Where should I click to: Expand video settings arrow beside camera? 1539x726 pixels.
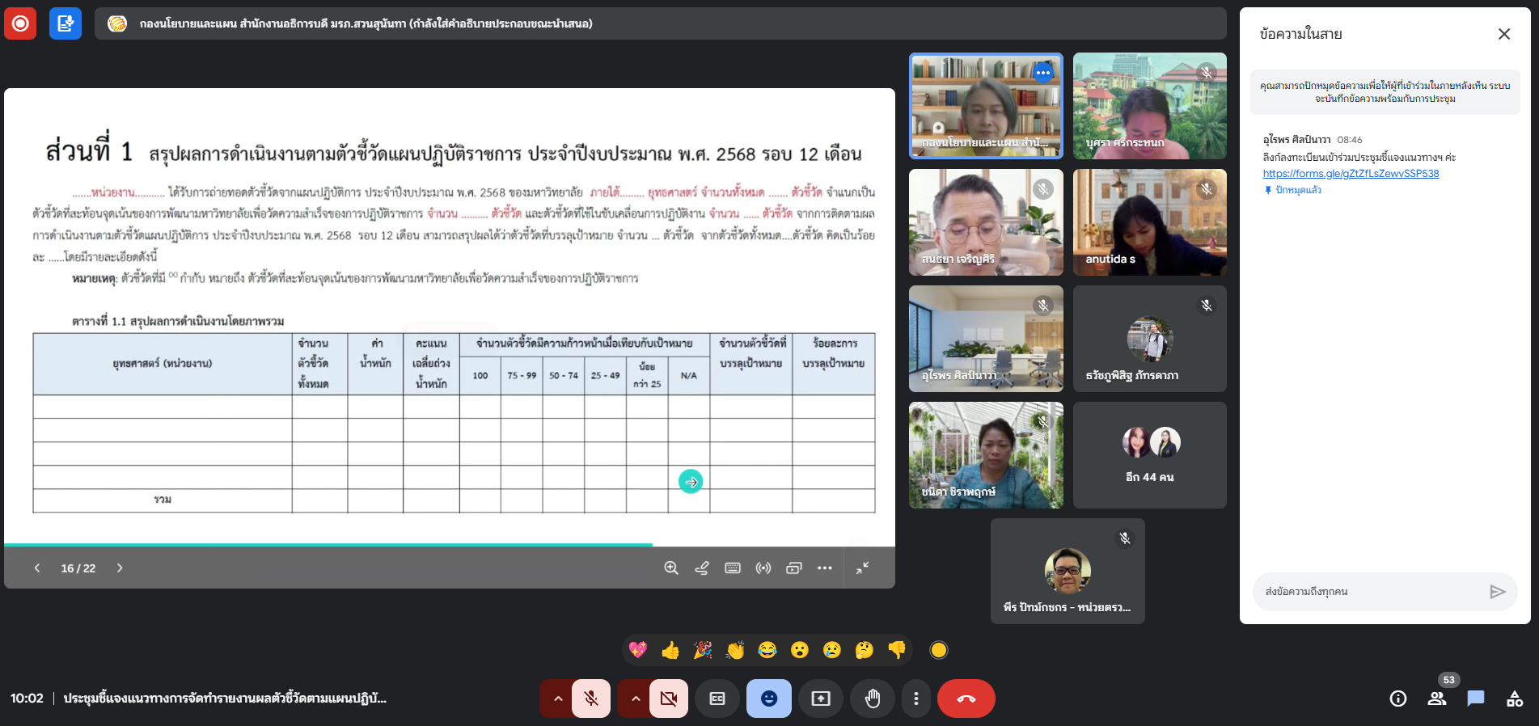coord(636,699)
